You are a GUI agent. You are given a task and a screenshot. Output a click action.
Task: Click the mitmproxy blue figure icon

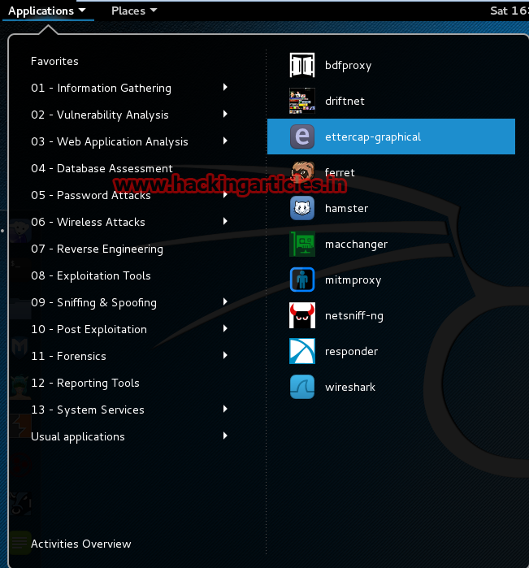coord(302,280)
